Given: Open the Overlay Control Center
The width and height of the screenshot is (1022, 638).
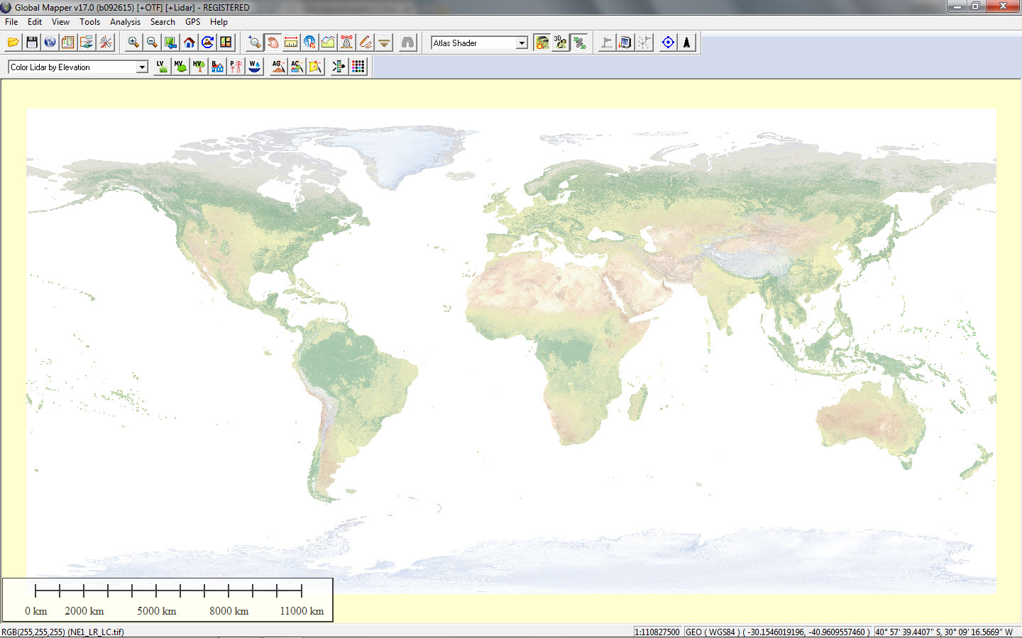Looking at the screenshot, I should coord(67,42).
